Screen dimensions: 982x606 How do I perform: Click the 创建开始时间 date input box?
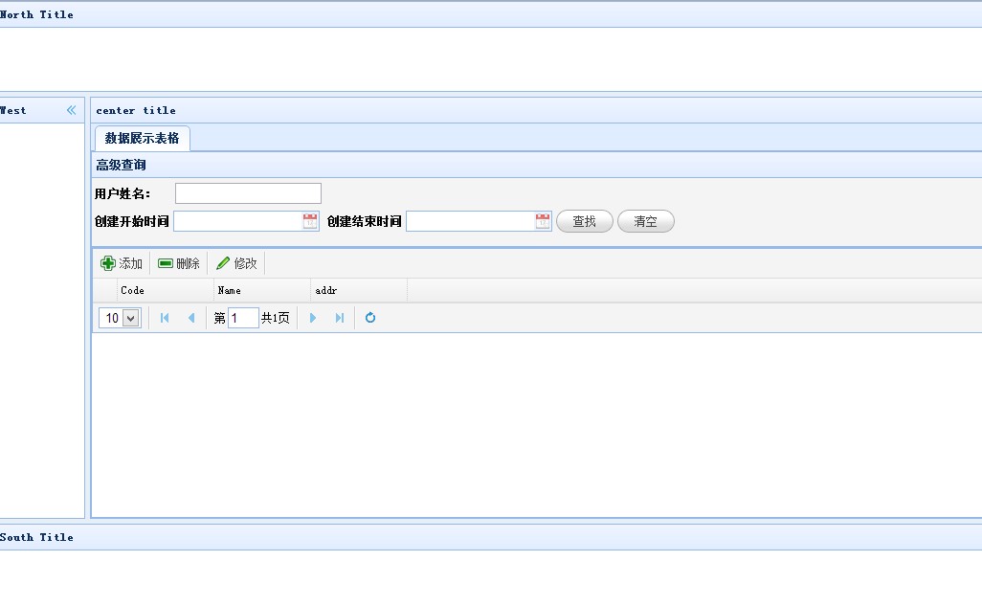pyautogui.click(x=237, y=221)
